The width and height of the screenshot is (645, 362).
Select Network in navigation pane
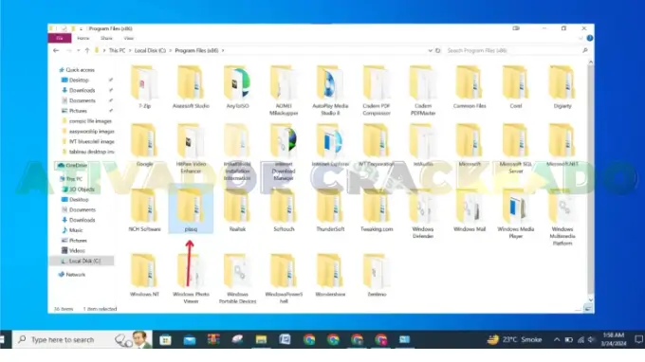[75, 275]
